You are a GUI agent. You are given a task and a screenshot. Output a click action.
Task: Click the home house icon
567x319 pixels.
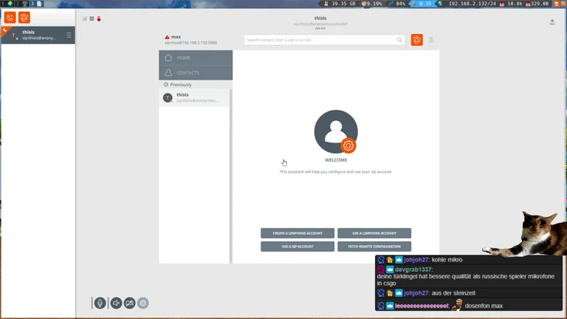click(168, 58)
